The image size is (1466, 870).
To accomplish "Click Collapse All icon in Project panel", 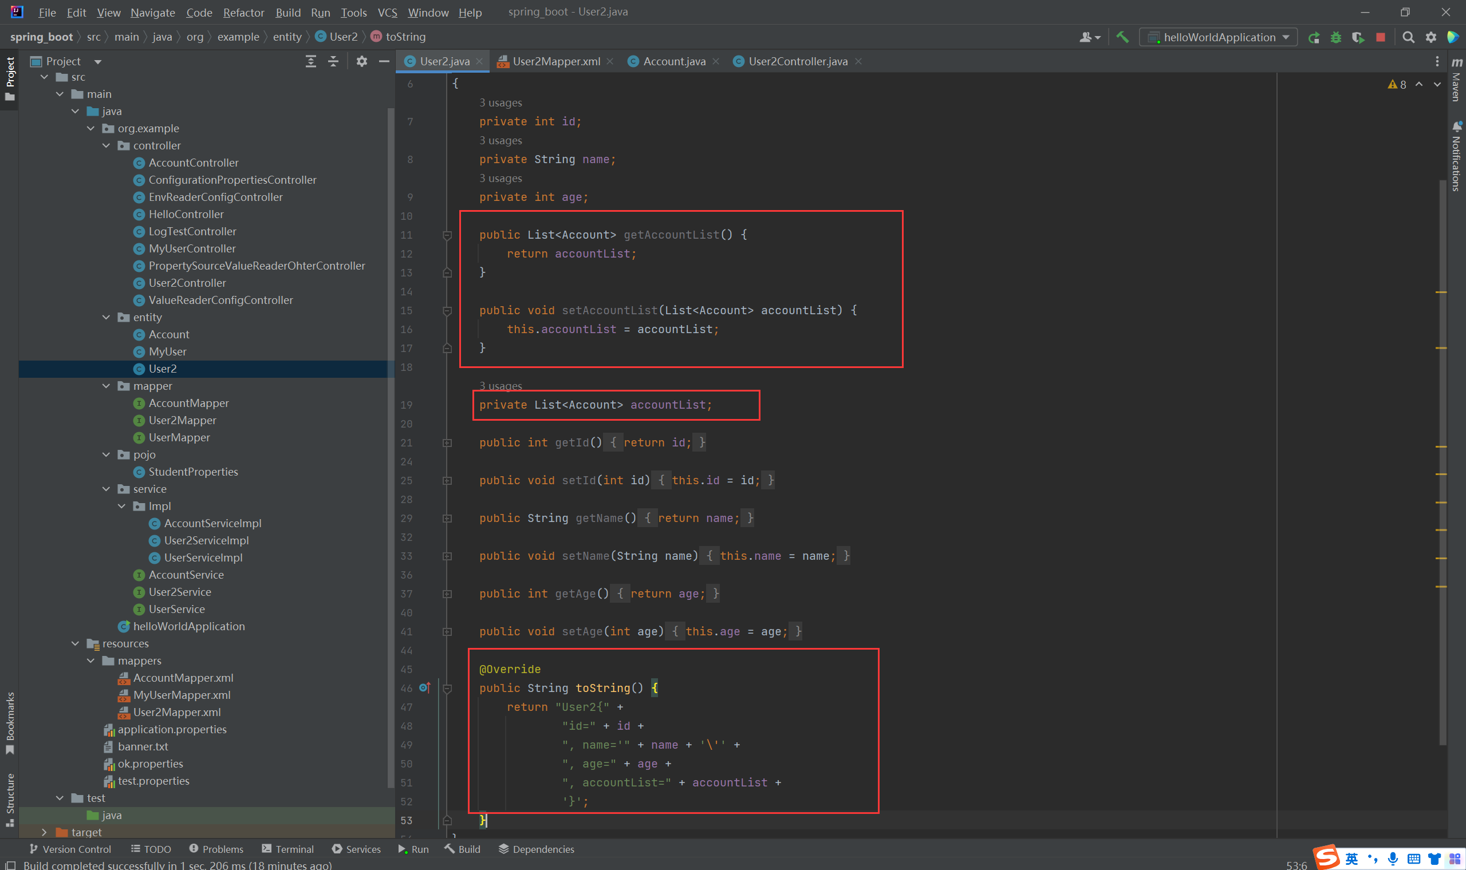I will point(333,61).
